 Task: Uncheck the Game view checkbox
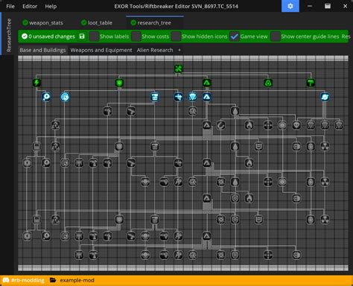coord(234,36)
